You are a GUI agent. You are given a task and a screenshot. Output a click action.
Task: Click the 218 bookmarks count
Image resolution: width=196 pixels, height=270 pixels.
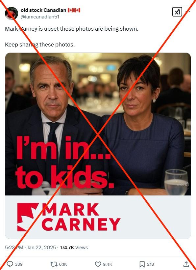(151, 264)
